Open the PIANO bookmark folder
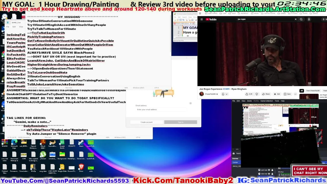 click(x=303, y=13)
